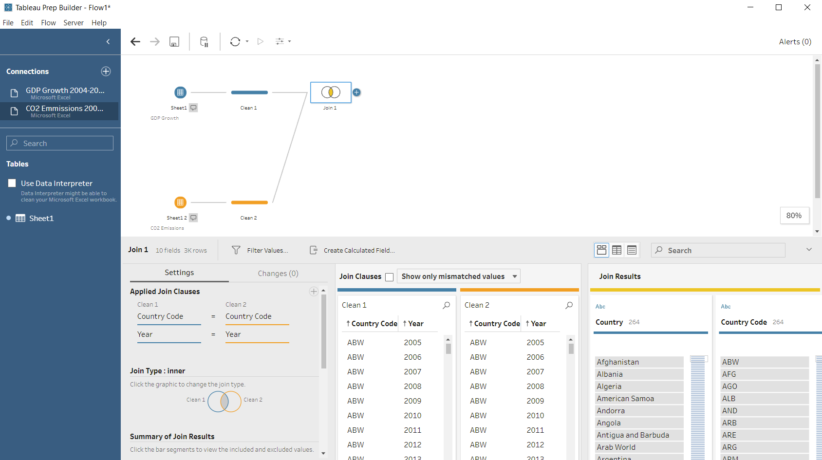Viewport: 822px width, 460px height.
Task: Click the connections Search input field
Action: [60, 143]
